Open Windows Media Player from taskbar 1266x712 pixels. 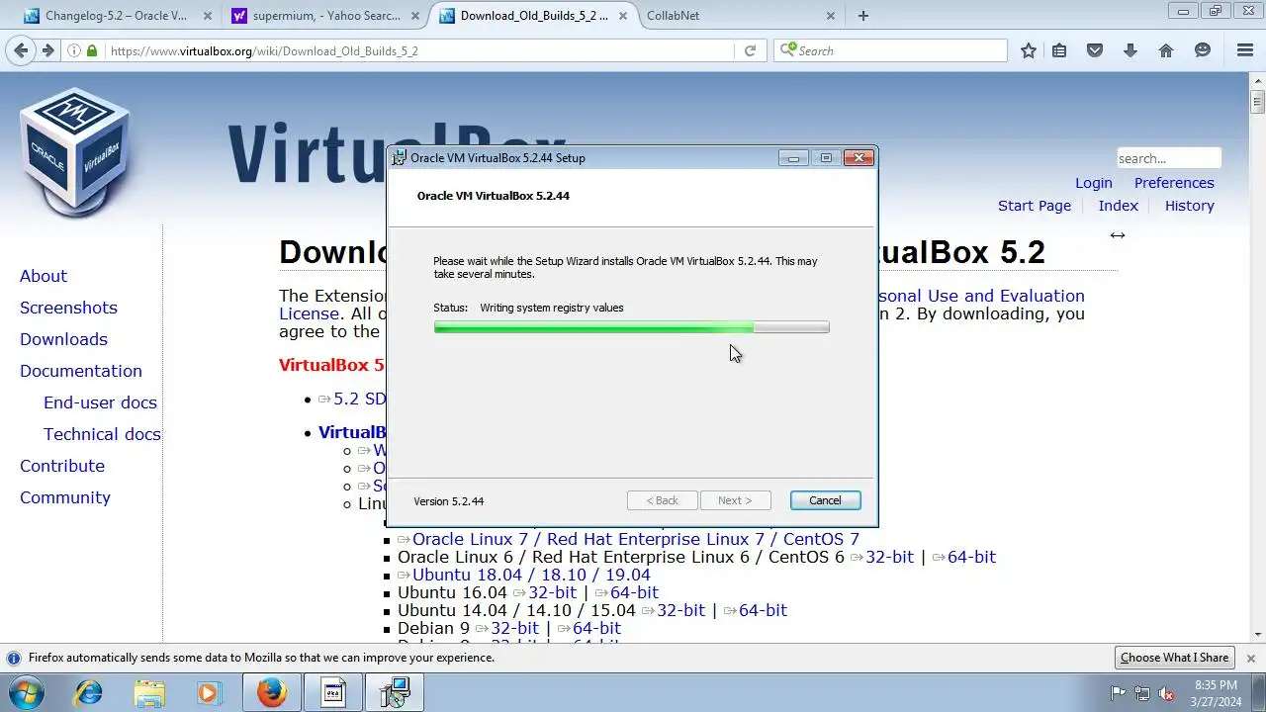tap(209, 692)
